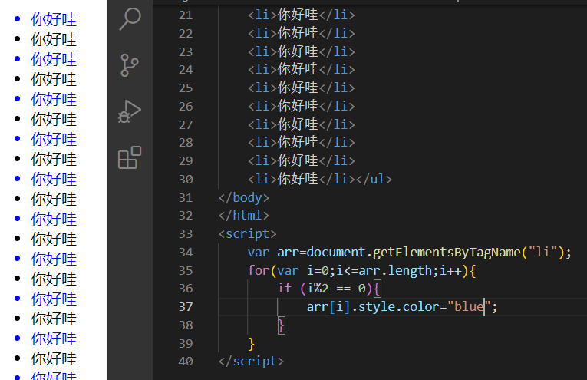Click the <li> list item code on line 25
The width and height of the screenshot is (587, 380).
pos(302,88)
